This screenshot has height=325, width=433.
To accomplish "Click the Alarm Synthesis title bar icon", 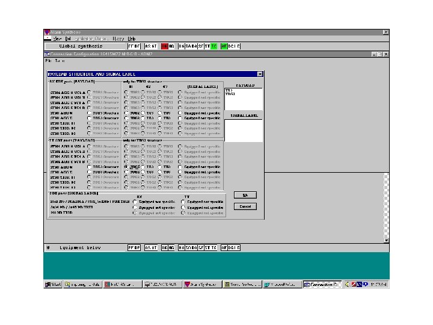I will tap(47, 32).
